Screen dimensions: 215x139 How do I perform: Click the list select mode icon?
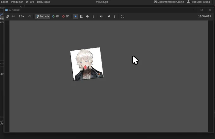(x=82, y=16)
